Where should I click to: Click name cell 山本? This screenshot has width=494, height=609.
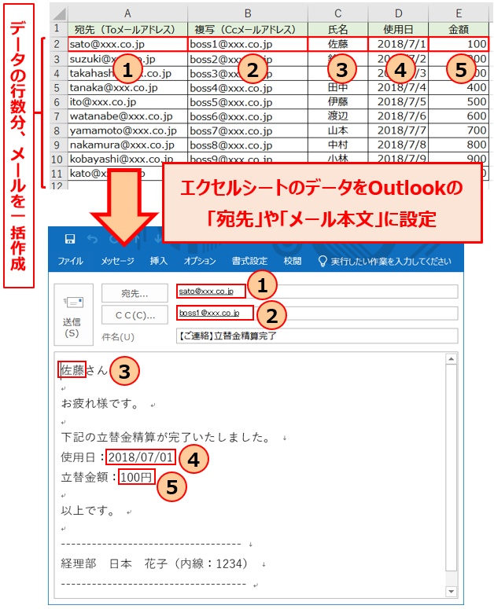point(337,131)
